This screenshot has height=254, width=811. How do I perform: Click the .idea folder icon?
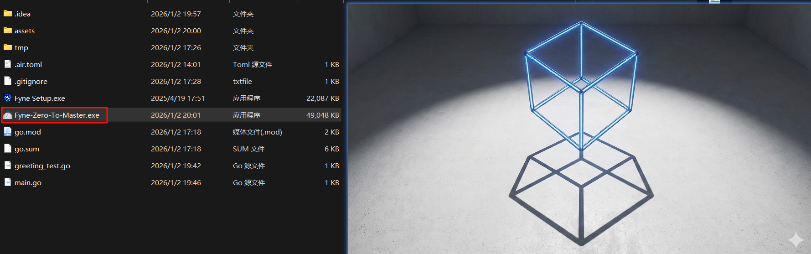click(8, 14)
